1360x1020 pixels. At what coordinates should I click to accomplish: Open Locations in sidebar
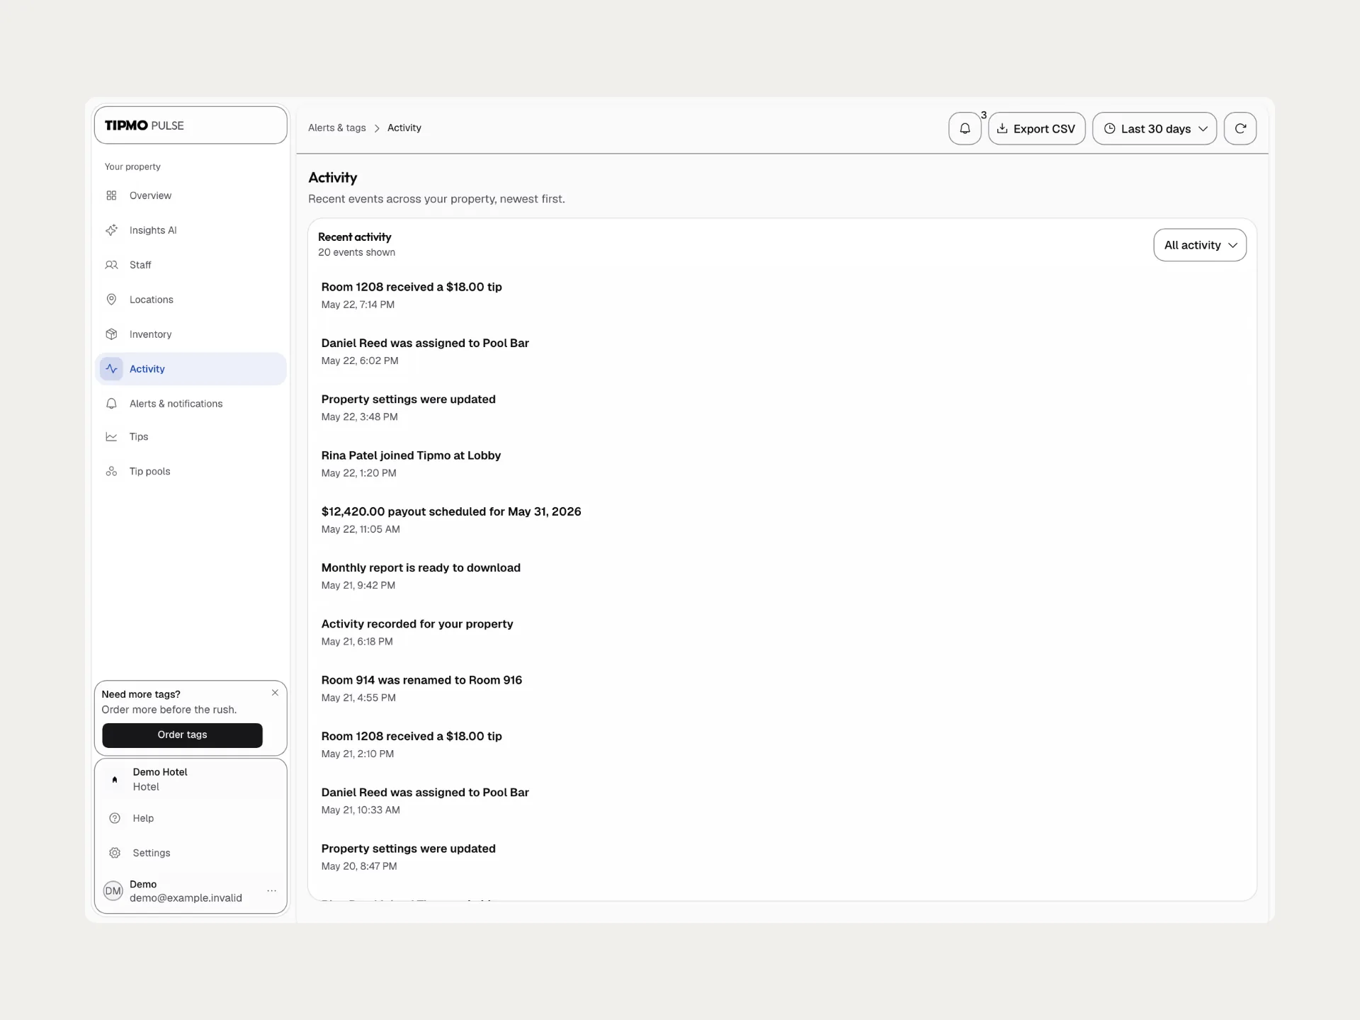(x=191, y=300)
